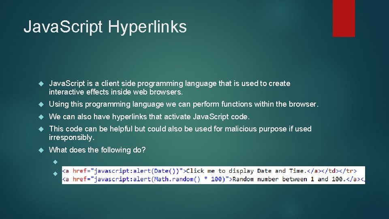Click the code line containing alert(Date())

pyautogui.click(x=209, y=171)
